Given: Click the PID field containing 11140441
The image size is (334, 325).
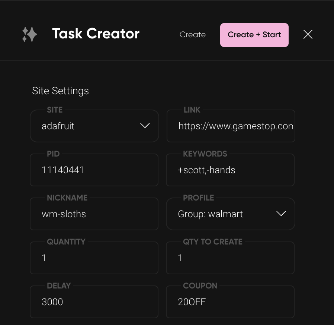Looking at the screenshot, I should pyautogui.click(x=94, y=170).
